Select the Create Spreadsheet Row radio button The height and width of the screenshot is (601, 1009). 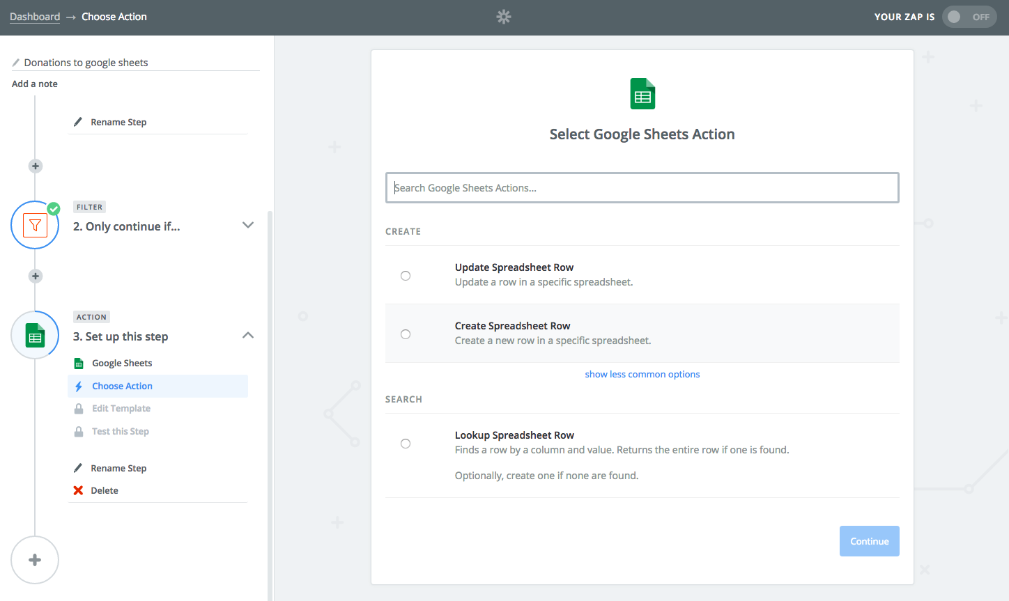[406, 334]
